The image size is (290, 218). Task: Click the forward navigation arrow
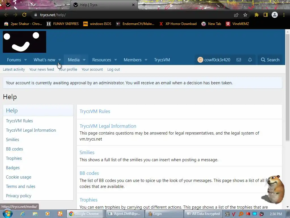point(15,15)
